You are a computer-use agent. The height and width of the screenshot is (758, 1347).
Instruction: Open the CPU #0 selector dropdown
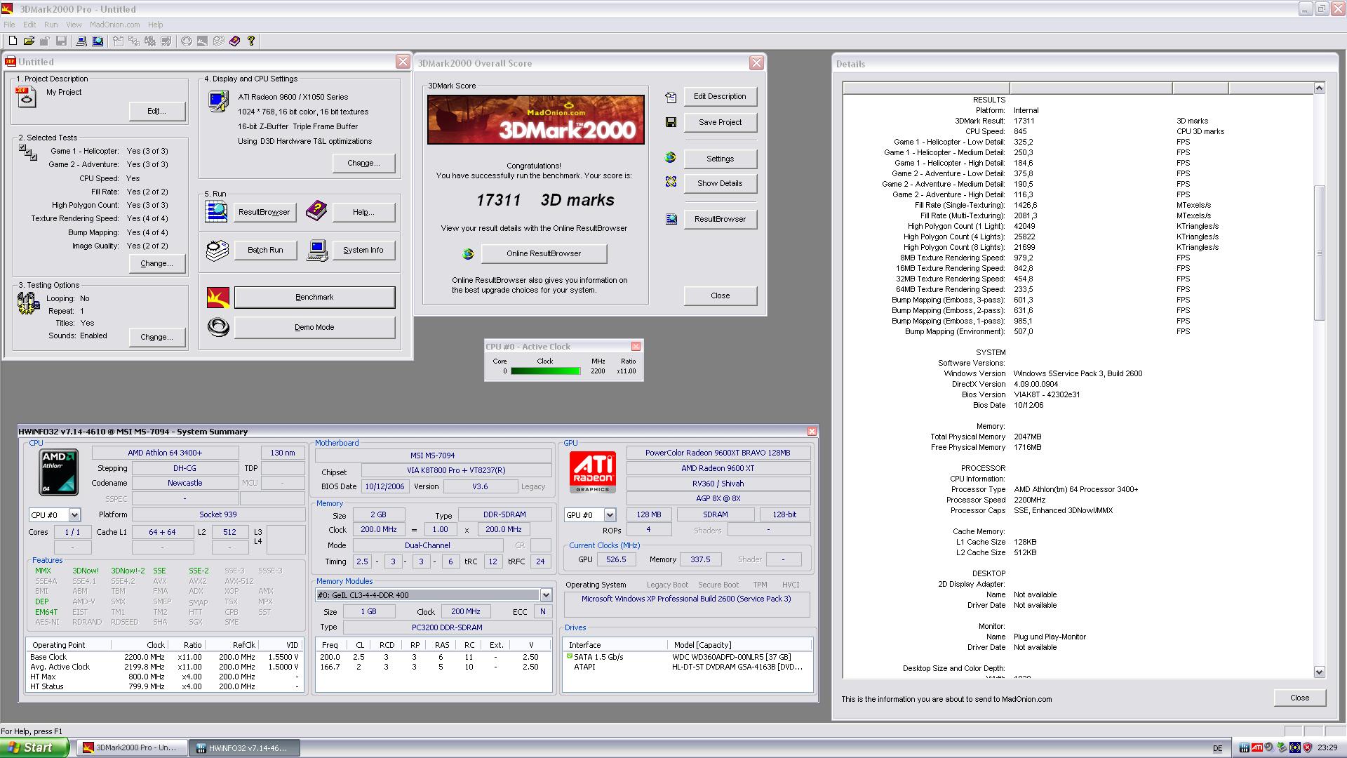click(x=74, y=515)
